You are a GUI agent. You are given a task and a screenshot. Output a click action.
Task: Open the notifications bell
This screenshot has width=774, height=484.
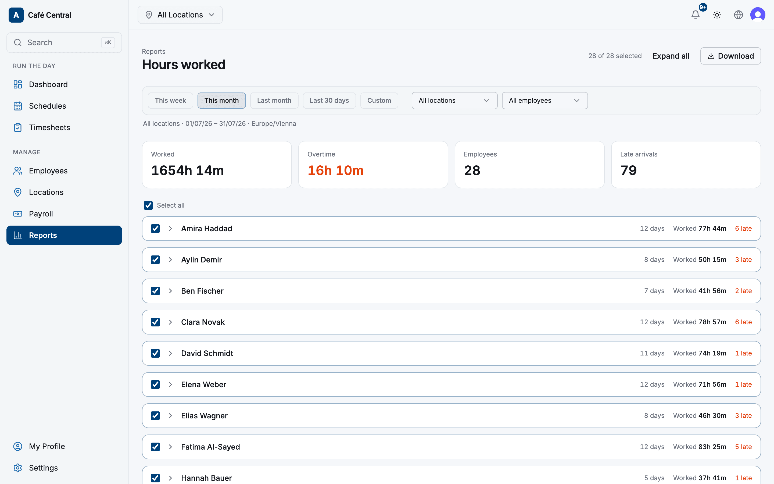pos(695,15)
